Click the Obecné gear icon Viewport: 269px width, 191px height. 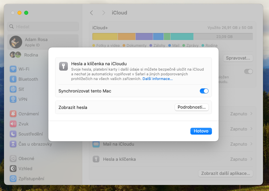click(x=13, y=158)
